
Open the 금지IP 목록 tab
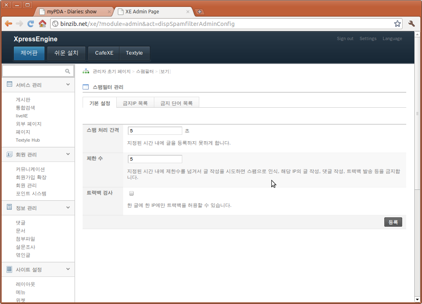(135, 103)
